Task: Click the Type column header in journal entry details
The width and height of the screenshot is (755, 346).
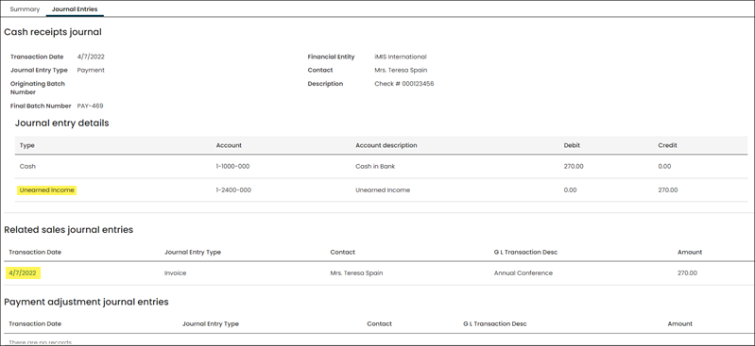Action: (27, 145)
